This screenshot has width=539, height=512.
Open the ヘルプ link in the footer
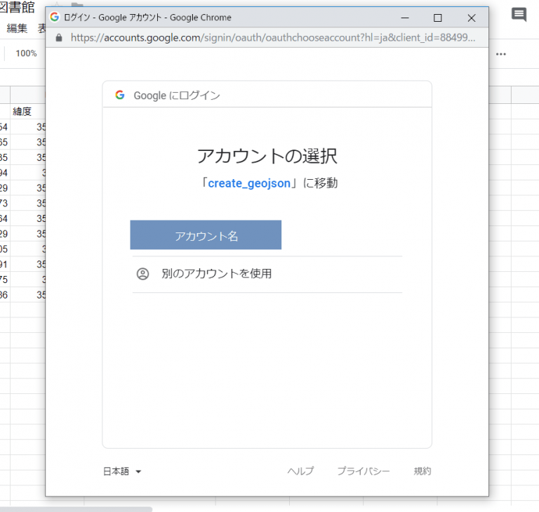tap(301, 471)
